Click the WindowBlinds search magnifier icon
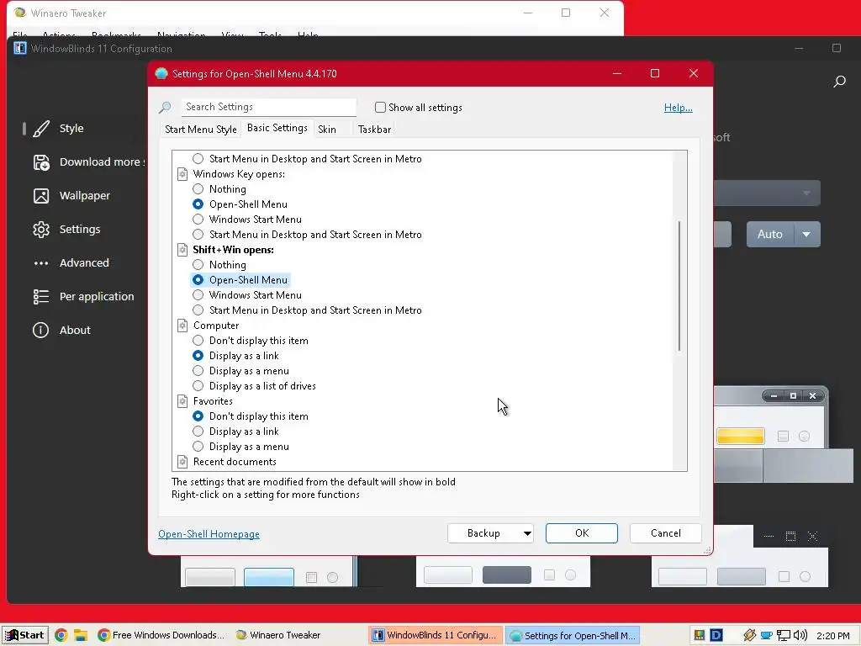 (839, 82)
